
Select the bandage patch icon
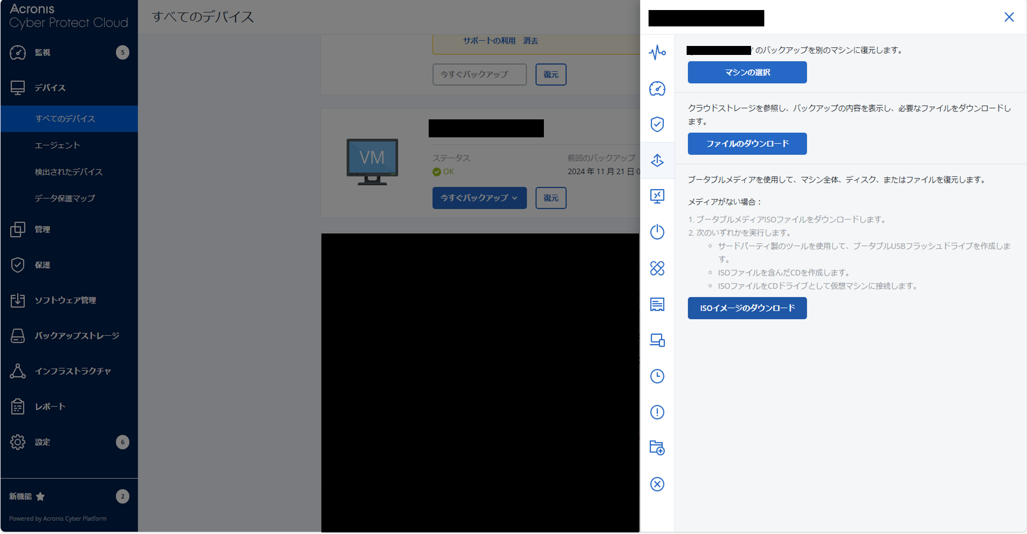(x=657, y=268)
